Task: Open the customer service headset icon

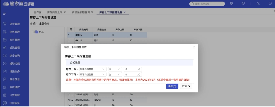Action: point(243,3)
